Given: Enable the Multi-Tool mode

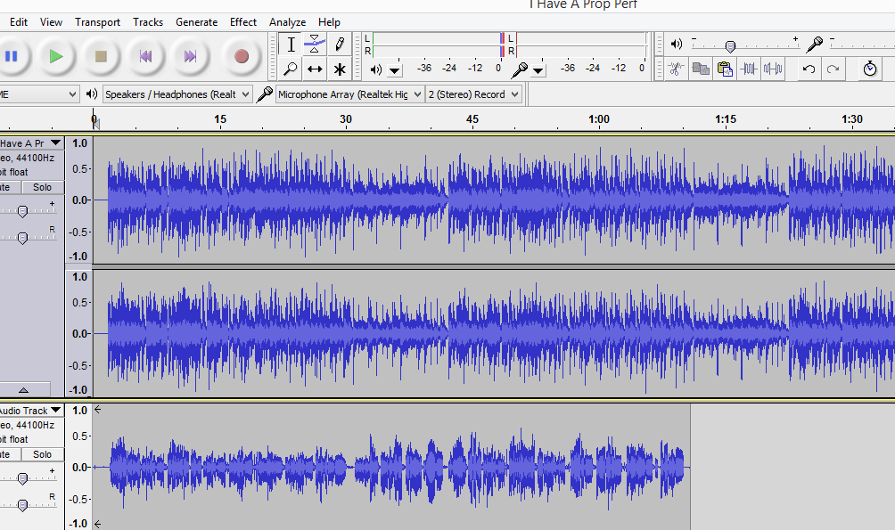Looking at the screenshot, I should click(339, 68).
